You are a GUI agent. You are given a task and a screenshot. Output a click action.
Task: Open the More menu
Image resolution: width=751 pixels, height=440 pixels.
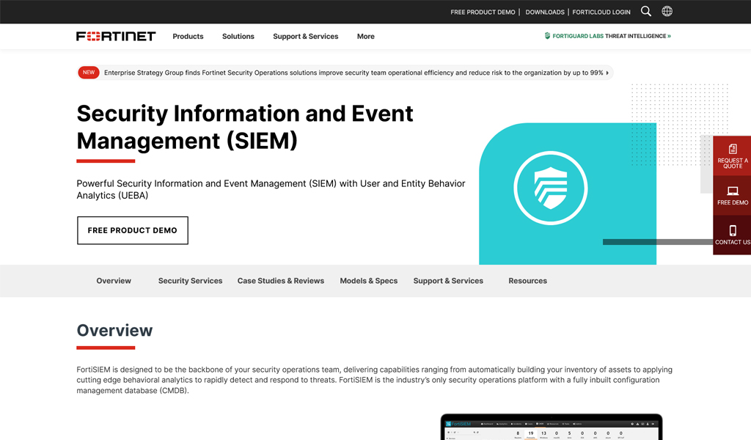(x=365, y=36)
